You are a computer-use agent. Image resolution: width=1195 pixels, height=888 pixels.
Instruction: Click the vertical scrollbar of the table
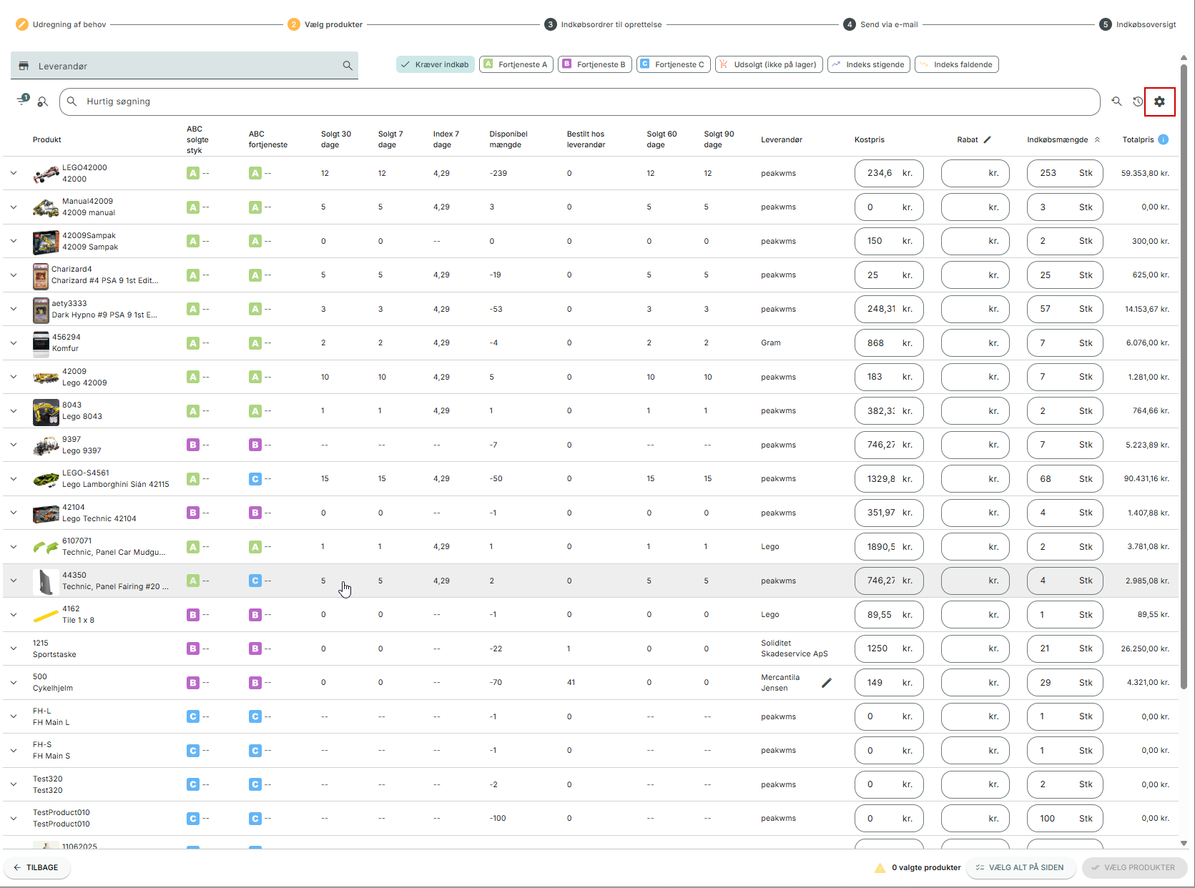click(1184, 372)
